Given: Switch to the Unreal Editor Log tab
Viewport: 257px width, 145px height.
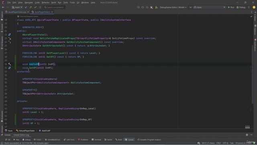Looking at the screenshot, I should pos(21,135).
